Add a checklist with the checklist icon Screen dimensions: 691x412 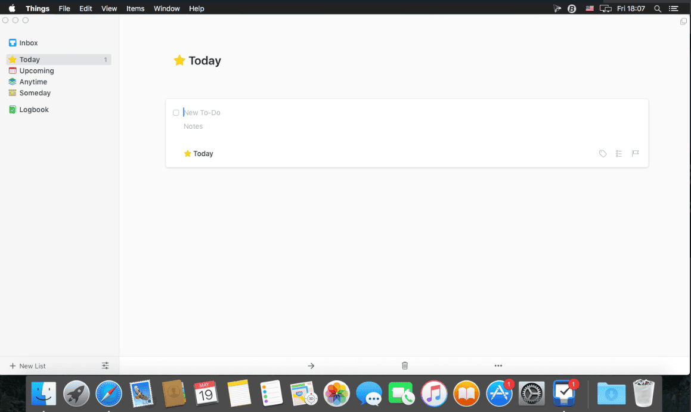click(x=619, y=154)
